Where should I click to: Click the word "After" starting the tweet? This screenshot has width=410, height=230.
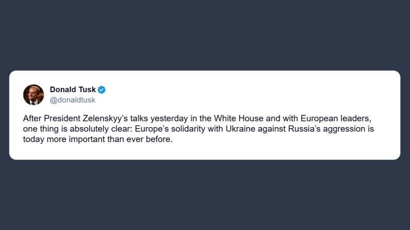tap(32, 118)
